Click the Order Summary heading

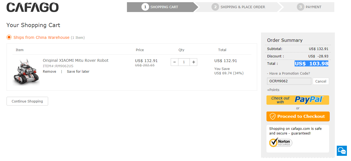[285, 40]
